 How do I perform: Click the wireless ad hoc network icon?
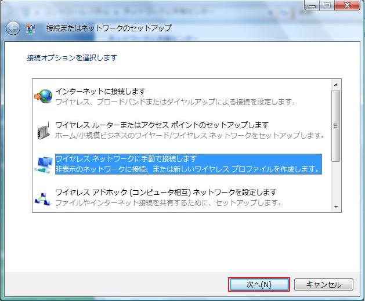(x=43, y=197)
